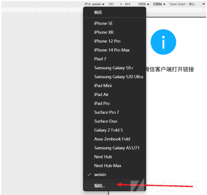Pick Pixel 7 from the list
Screen dimensions: 207x195
click(x=114, y=59)
